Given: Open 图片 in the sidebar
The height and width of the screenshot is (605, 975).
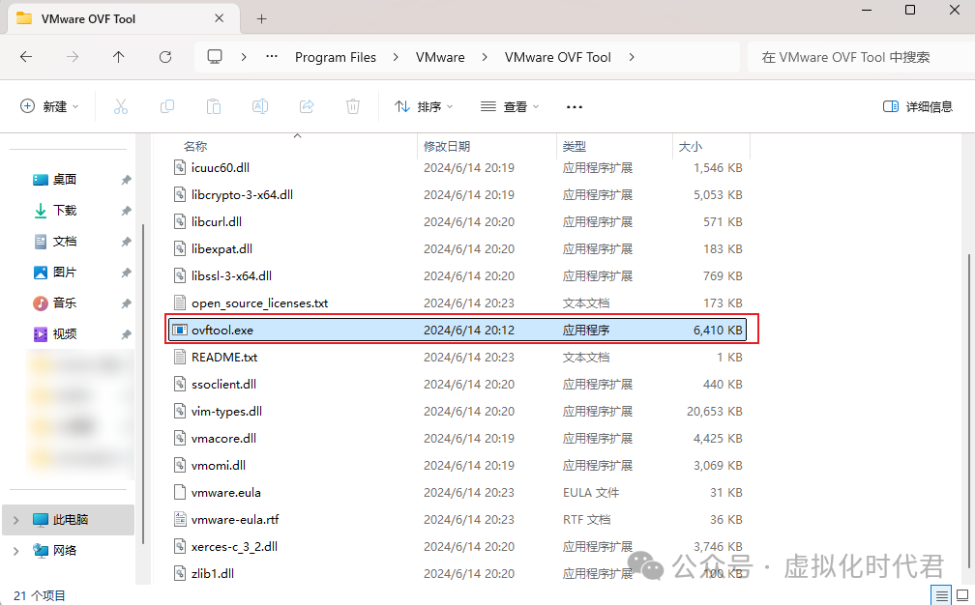Looking at the screenshot, I should (x=65, y=273).
